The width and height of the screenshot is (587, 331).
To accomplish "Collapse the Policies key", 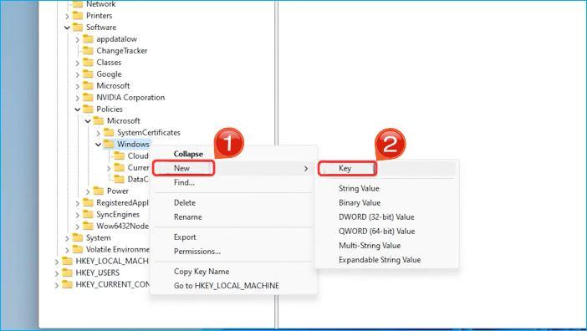I will pyautogui.click(x=78, y=109).
